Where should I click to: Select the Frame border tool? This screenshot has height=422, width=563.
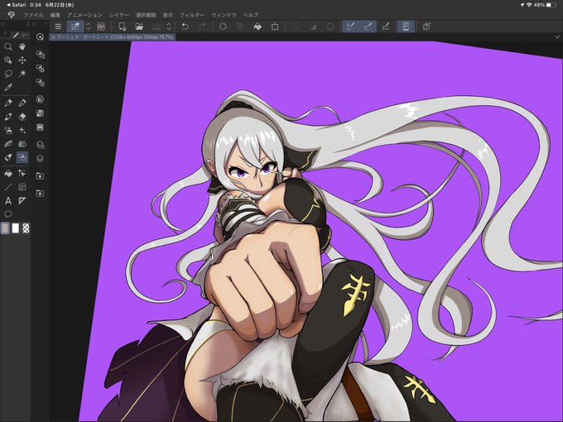pyautogui.click(x=22, y=187)
